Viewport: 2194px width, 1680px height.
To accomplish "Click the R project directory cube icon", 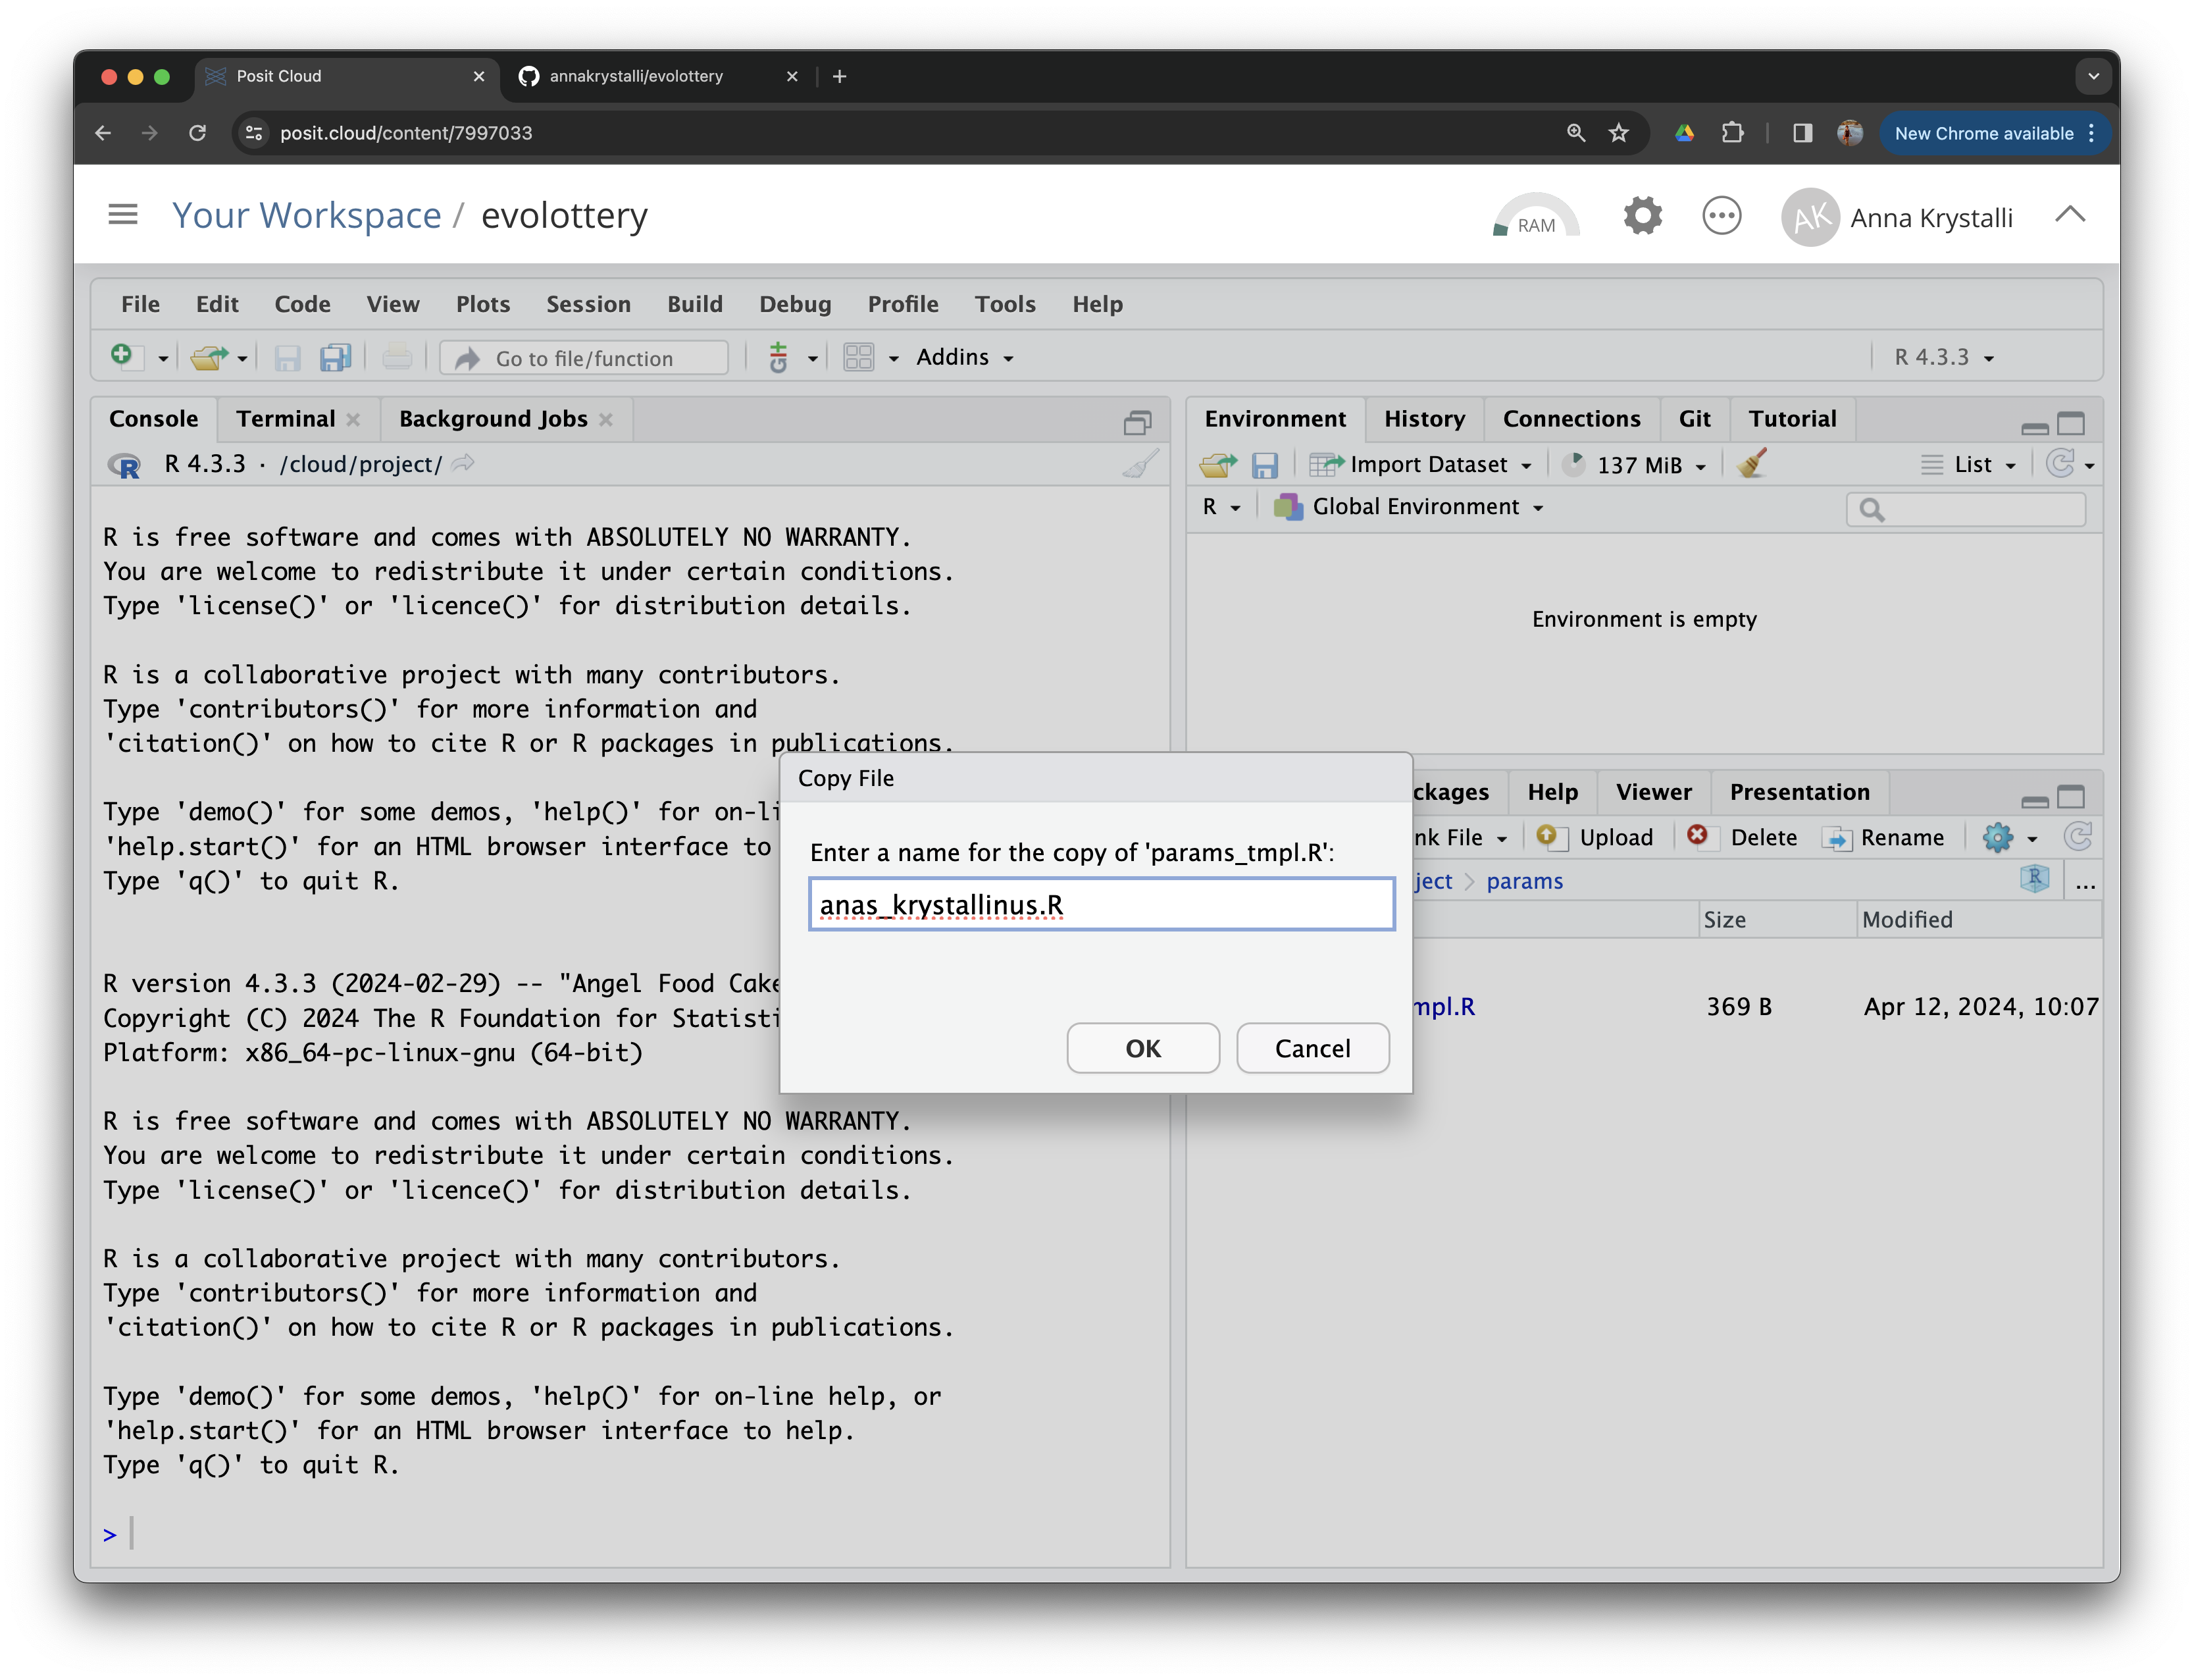I will 2034,879.
